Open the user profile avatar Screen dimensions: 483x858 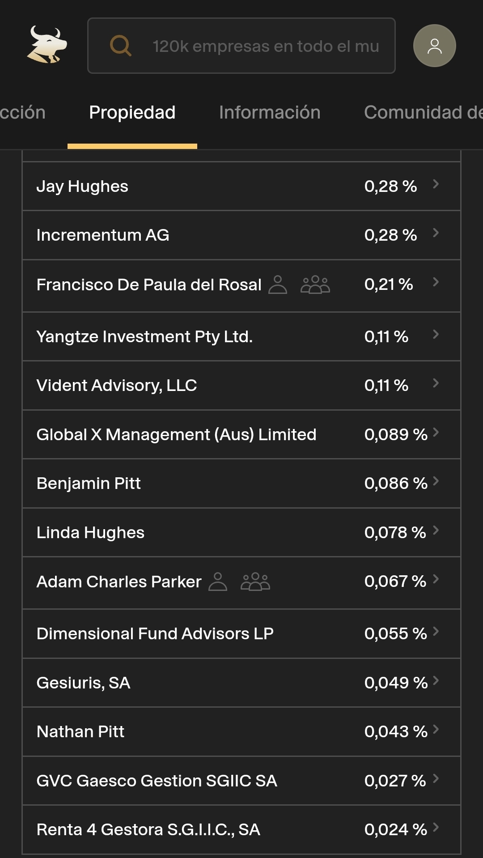coord(434,46)
